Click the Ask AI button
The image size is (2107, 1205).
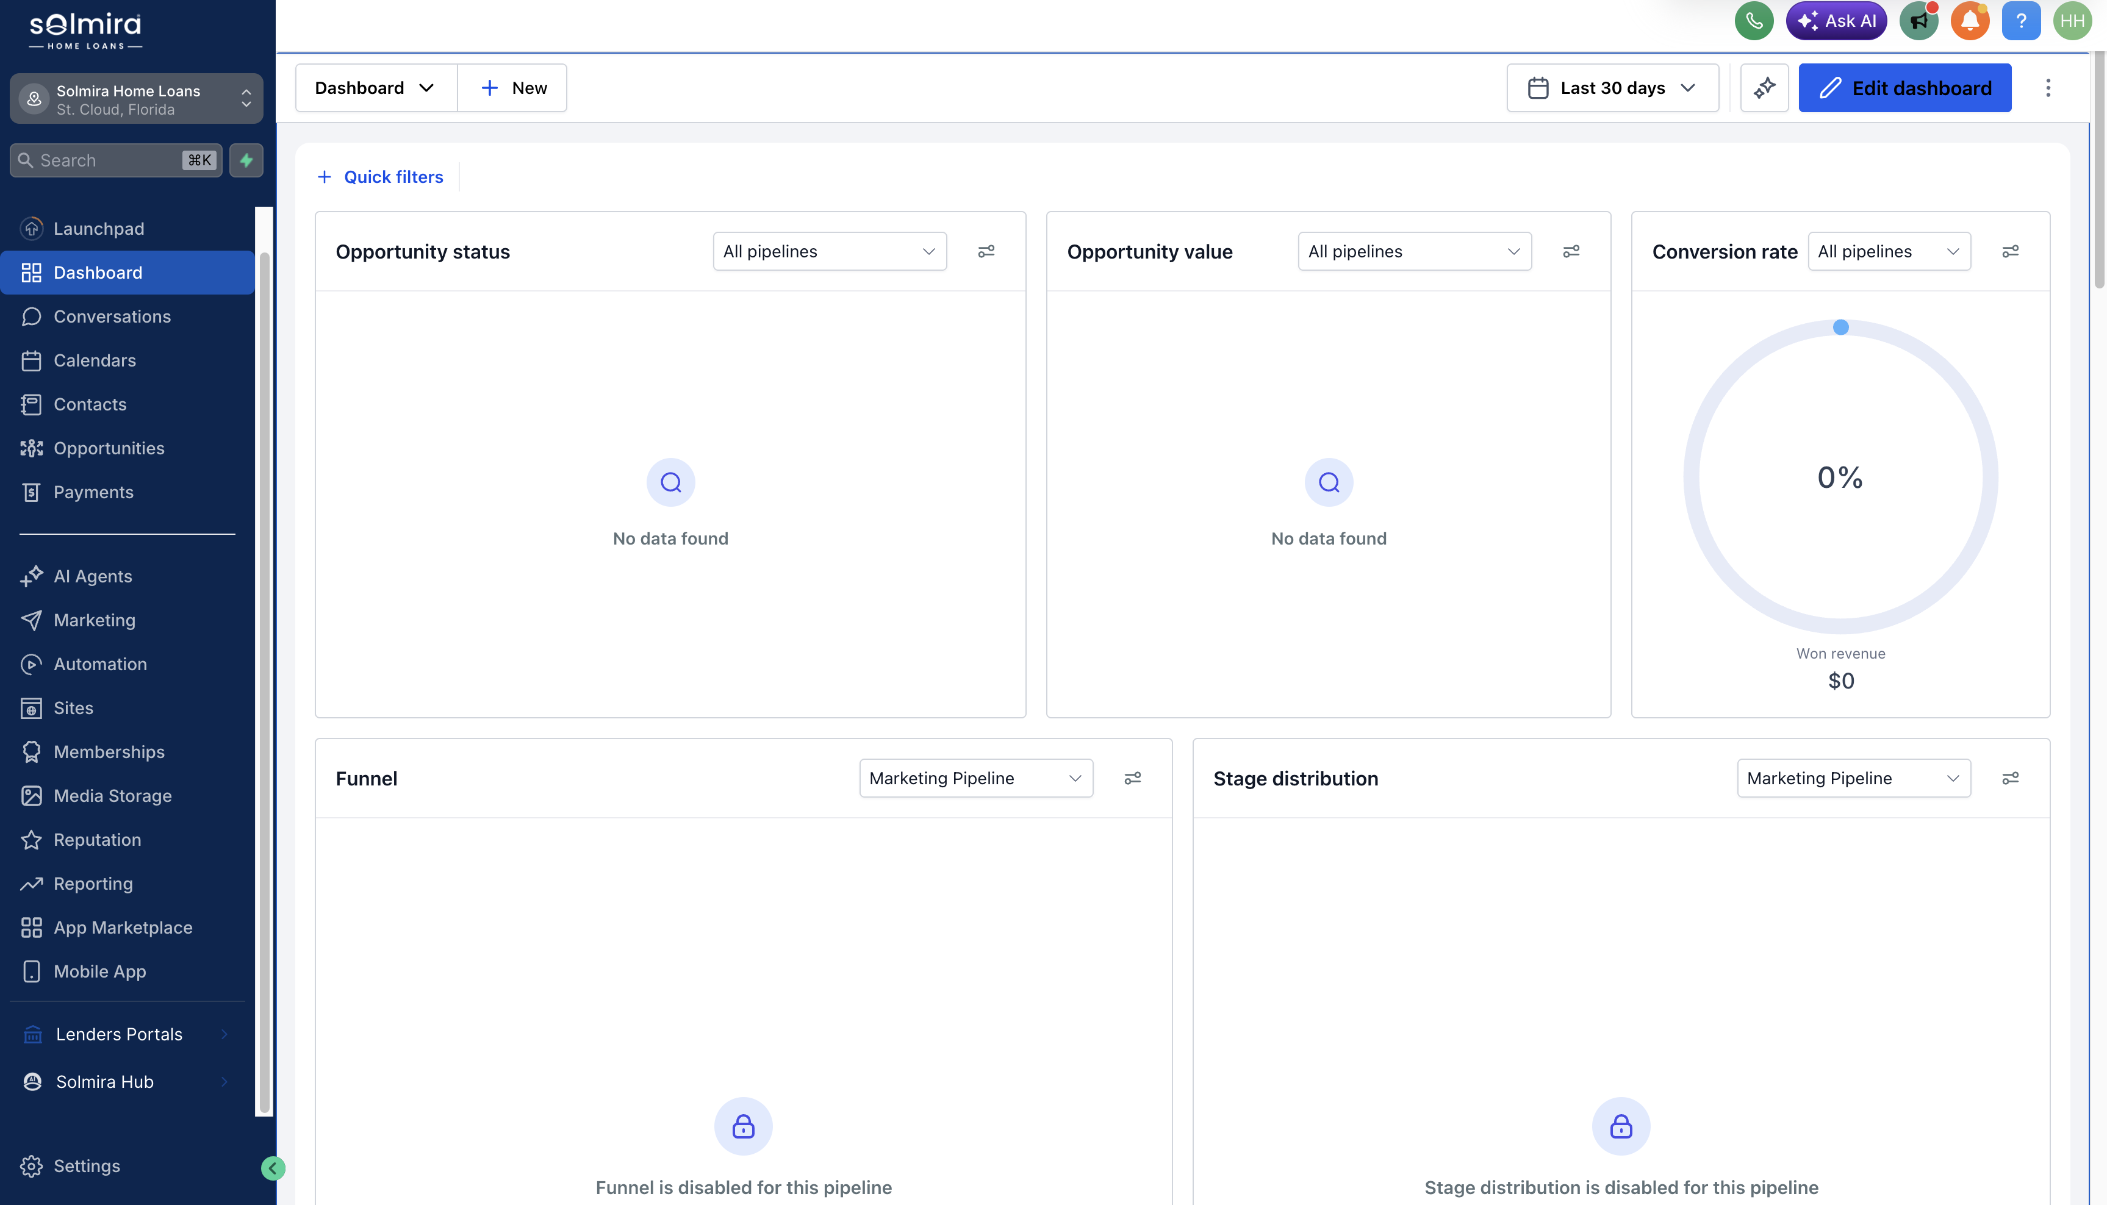pyautogui.click(x=1836, y=21)
